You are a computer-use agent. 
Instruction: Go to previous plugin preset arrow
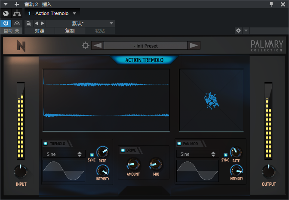coord(98,45)
